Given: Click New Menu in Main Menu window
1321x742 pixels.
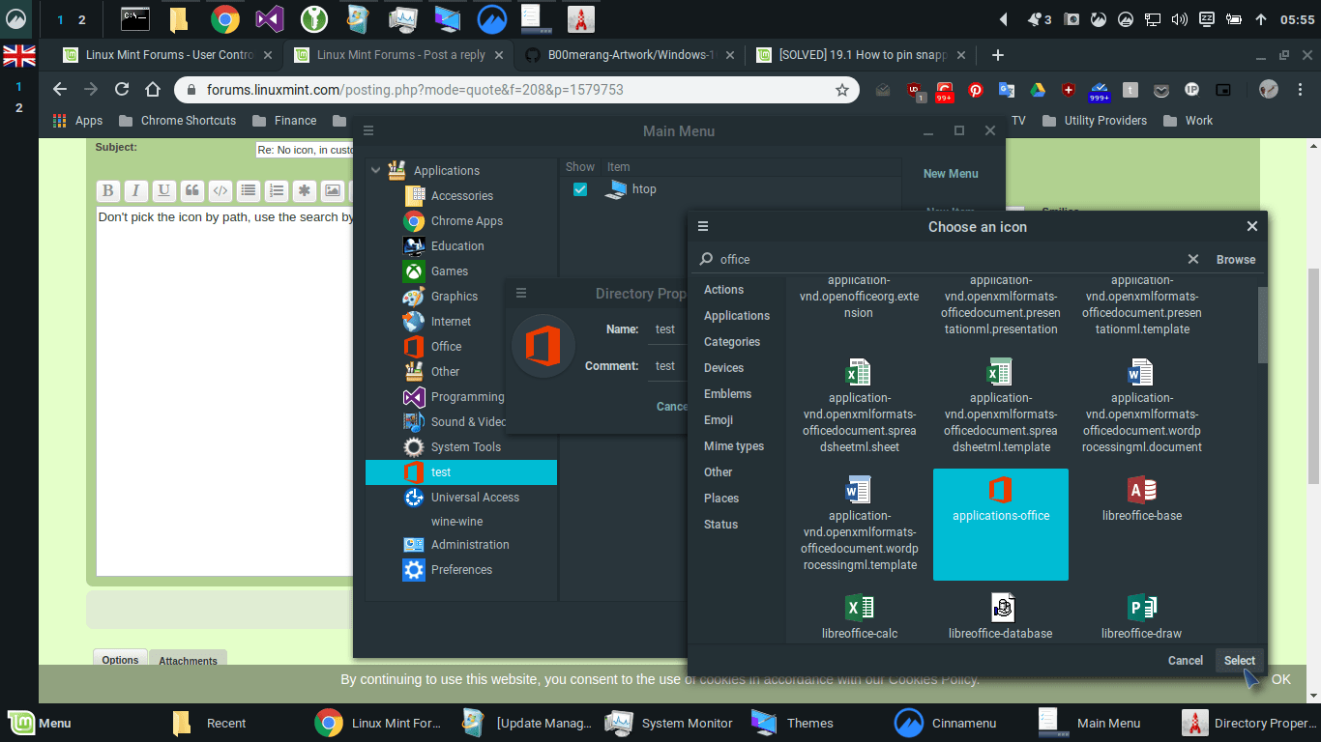Looking at the screenshot, I should click(x=951, y=174).
